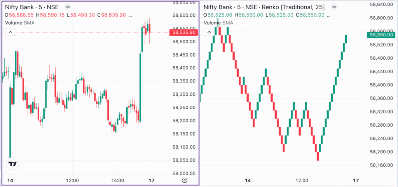This screenshot has height=187, width=398.
Task: Click the 58,160.00 level on Renko price scale
Action: pyautogui.click(x=382, y=165)
